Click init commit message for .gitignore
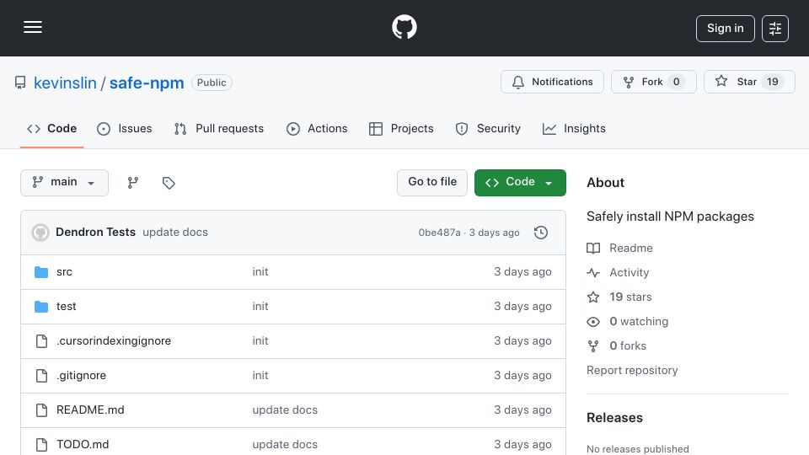The image size is (809, 455). pos(260,376)
